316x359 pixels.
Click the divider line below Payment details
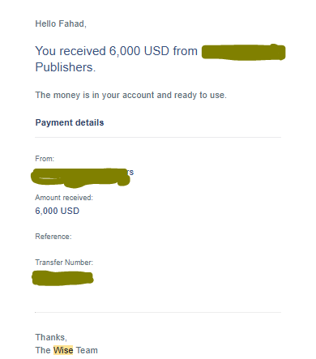(x=158, y=137)
